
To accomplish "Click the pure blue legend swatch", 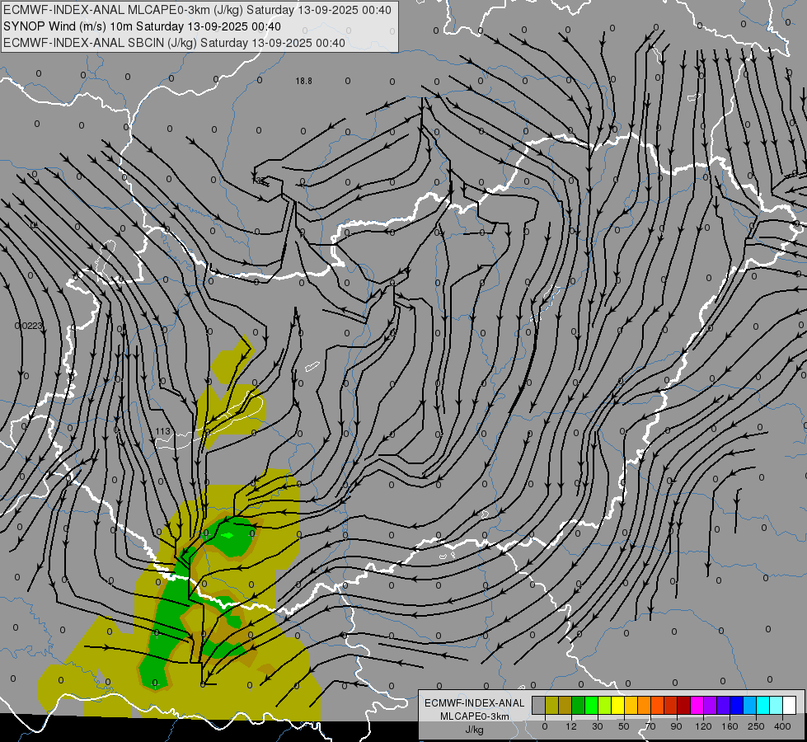I will coord(736,705).
